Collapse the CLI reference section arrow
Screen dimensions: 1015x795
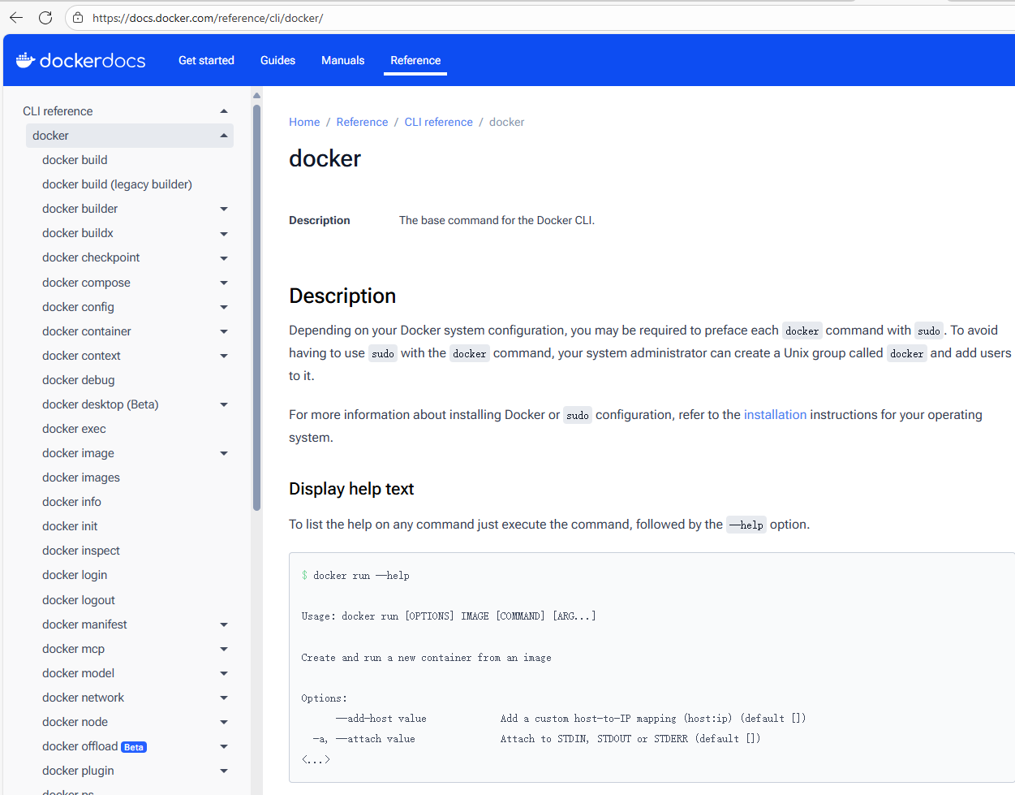pyautogui.click(x=224, y=111)
